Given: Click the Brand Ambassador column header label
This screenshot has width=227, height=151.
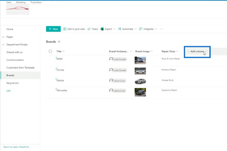Looking at the screenshot, I should (119, 51).
